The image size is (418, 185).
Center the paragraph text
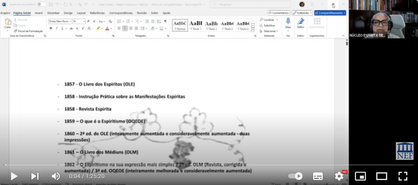pos(125,28)
